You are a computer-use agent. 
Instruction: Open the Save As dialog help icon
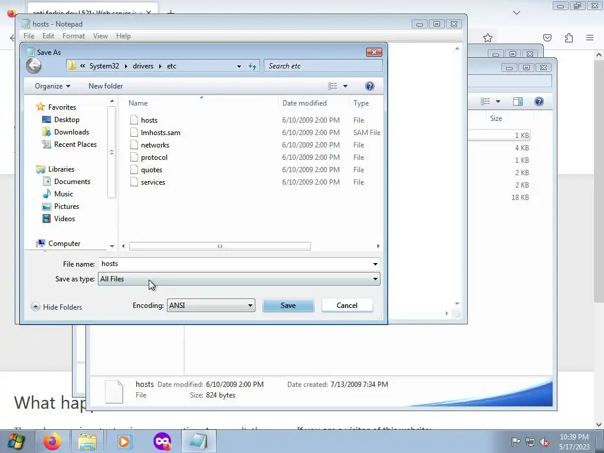click(x=369, y=86)
